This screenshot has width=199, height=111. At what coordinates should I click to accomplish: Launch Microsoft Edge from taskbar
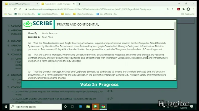pos(80,107)
